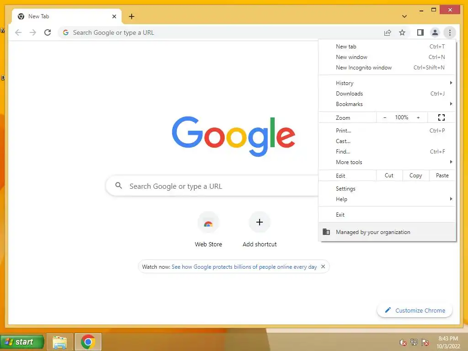The width and height of the screenshot is (468, 351).
Task: Open the Start menu
Action: [x=22, y=342]
